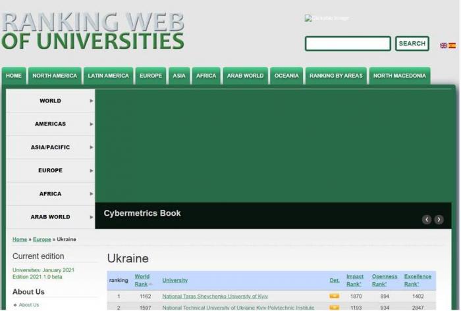Select EUROPE in the side menu
The height and width of the screenshot is (311, 461).
coord(50,170)
